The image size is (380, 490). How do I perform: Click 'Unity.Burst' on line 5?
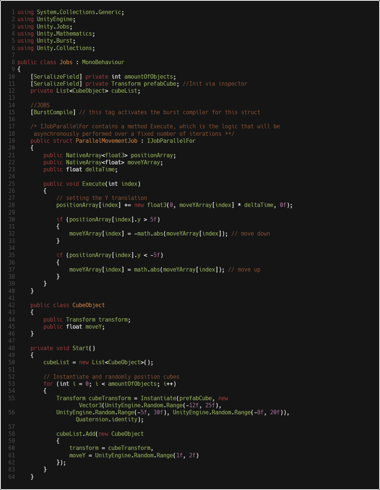click(x=55, y=41)
